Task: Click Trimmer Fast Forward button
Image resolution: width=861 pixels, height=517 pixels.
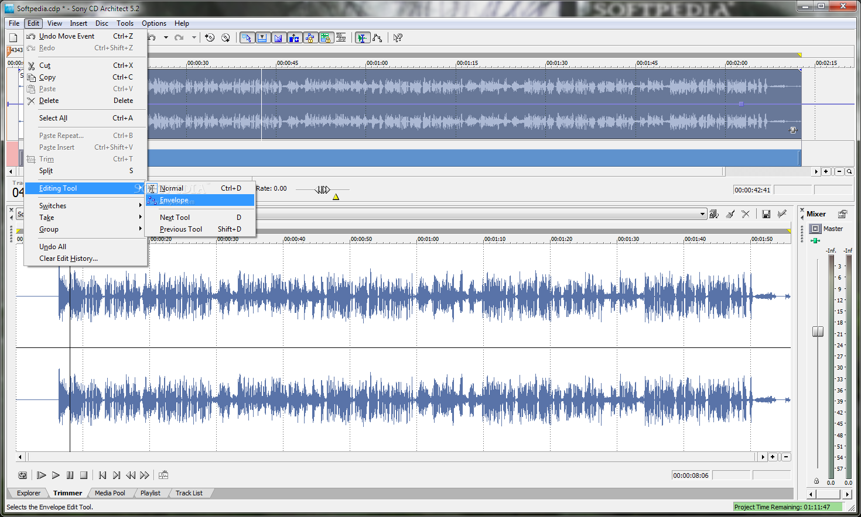Action: click(x=145, y=475)
